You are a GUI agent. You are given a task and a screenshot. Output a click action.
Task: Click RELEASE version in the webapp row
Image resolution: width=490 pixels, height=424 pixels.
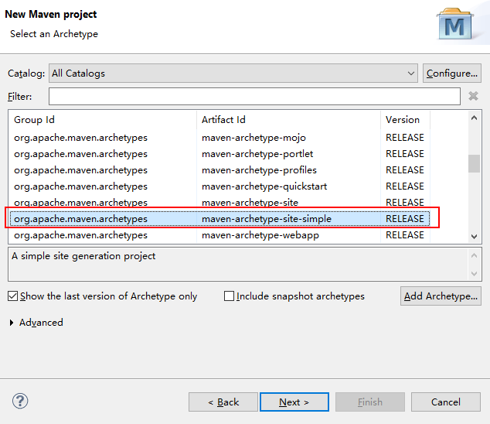pyautogui.click(x=405, y=235)
